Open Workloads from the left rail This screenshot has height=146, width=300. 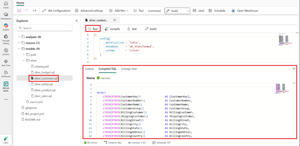click(6, 74)
